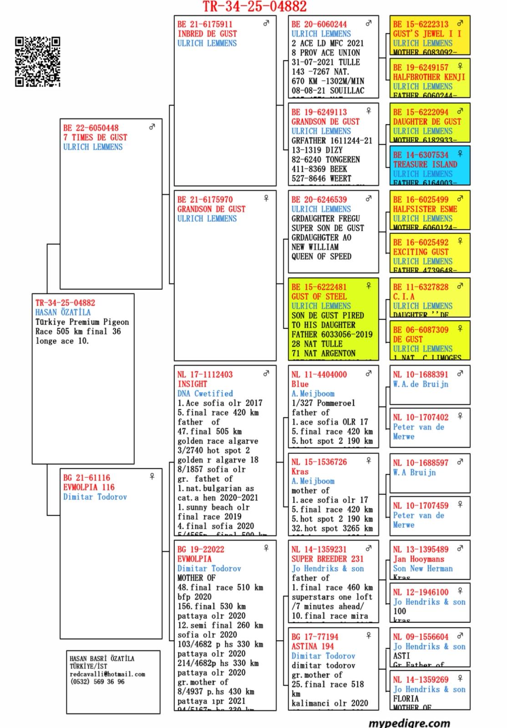Select the DNA Cwetified text in INSIGHT box
This screenshot has height=728, width=507.
[x=205, y=394]
